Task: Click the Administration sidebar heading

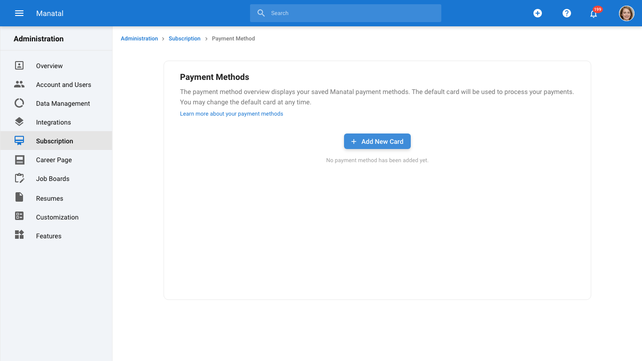Action: [39, 39]
